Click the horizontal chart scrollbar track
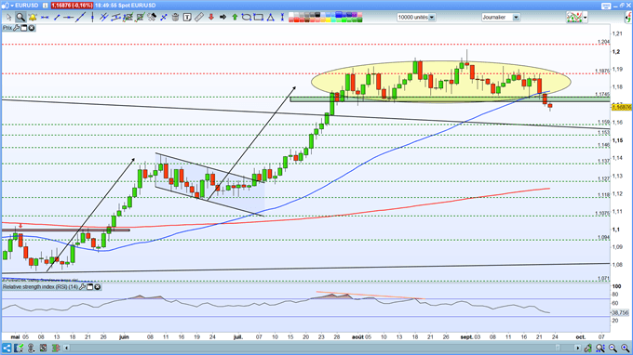 coord(322,348)
